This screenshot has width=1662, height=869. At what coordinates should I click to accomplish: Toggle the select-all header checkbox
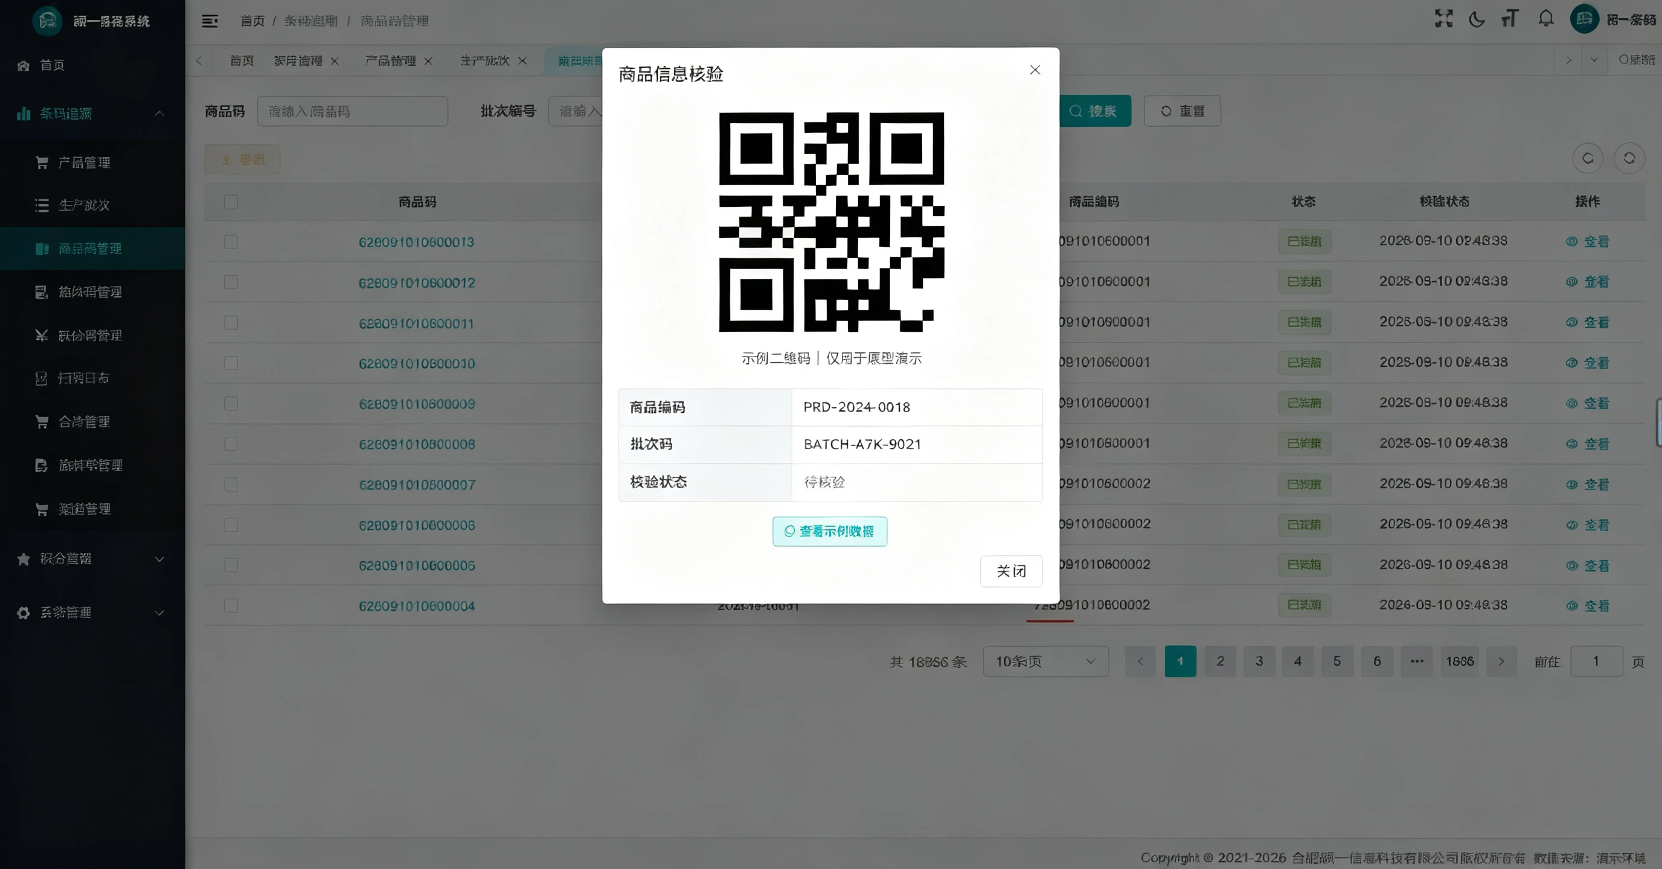point(231,202)
